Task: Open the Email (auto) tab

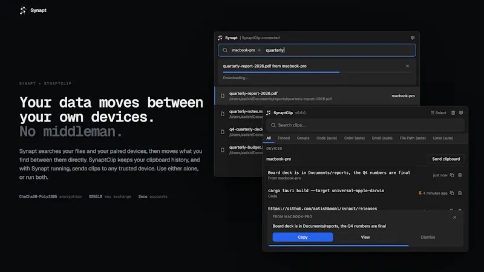Action: click(382, 138)
